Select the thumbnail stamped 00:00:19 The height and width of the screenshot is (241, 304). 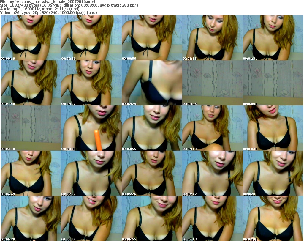click(31, 38)
